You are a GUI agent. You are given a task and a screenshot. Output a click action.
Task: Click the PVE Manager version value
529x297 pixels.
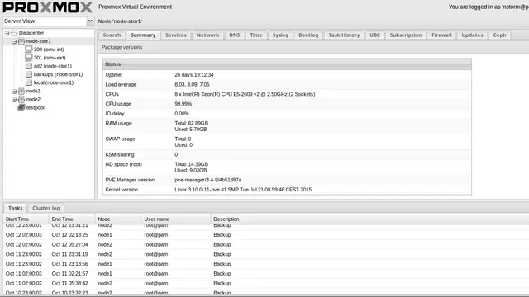207,180
